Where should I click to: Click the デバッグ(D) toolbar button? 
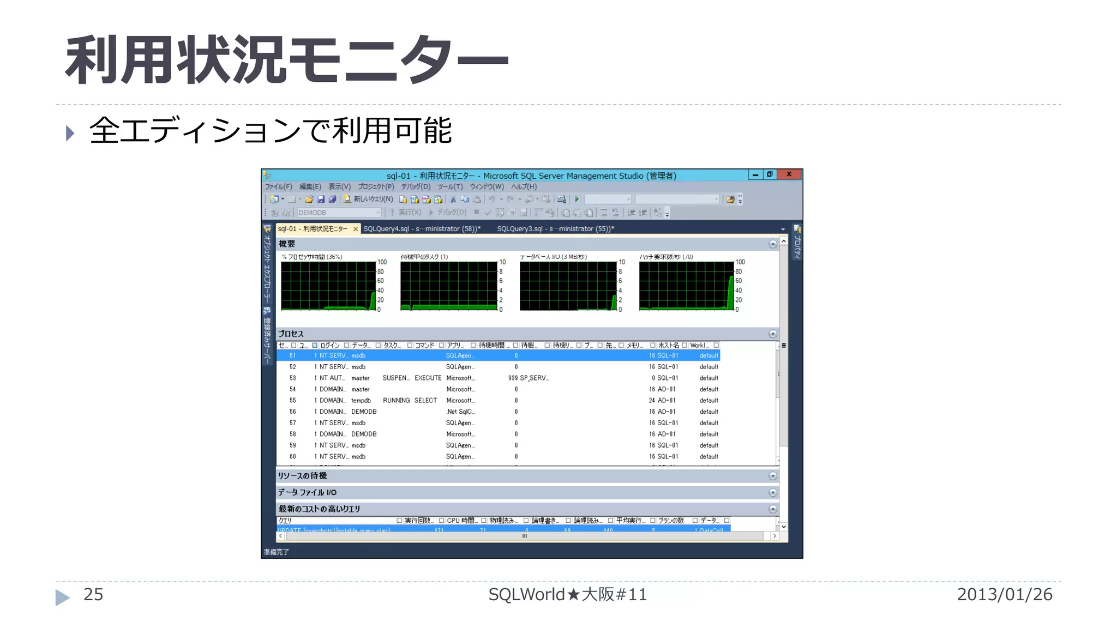pyautogui.click(x=448, y=213)
